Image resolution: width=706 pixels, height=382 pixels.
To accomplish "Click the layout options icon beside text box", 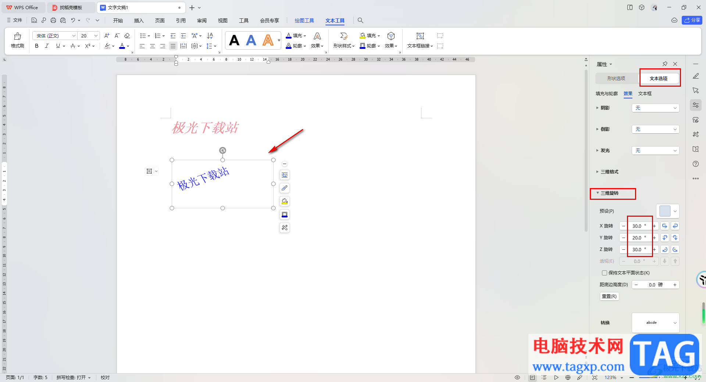I will (x=285, y=175).
